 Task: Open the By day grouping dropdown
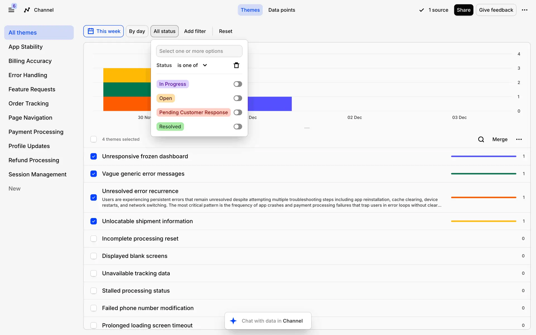(x=137, y=31)
